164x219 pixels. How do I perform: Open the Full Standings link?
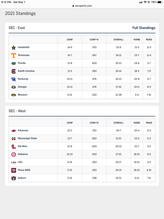pos(144,28)
